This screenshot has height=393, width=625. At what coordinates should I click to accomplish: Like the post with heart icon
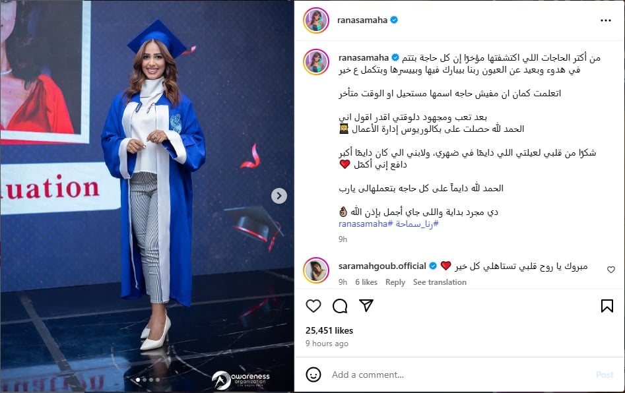[x=313, y=306]
